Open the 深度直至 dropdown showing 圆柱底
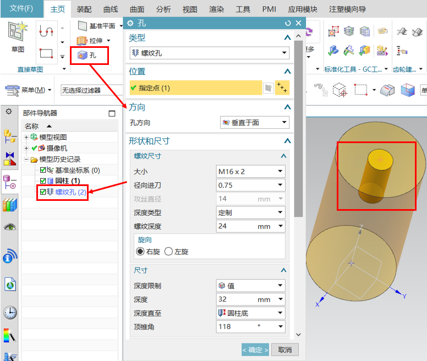427x361 pixels. tap(250, 313)
